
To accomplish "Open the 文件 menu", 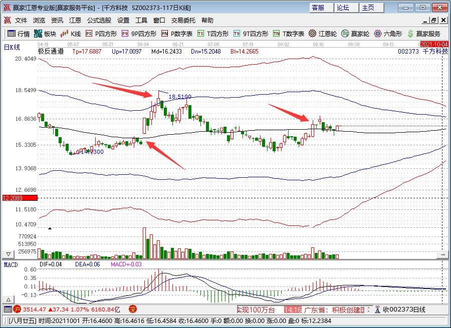I will (x=21, y=21).
